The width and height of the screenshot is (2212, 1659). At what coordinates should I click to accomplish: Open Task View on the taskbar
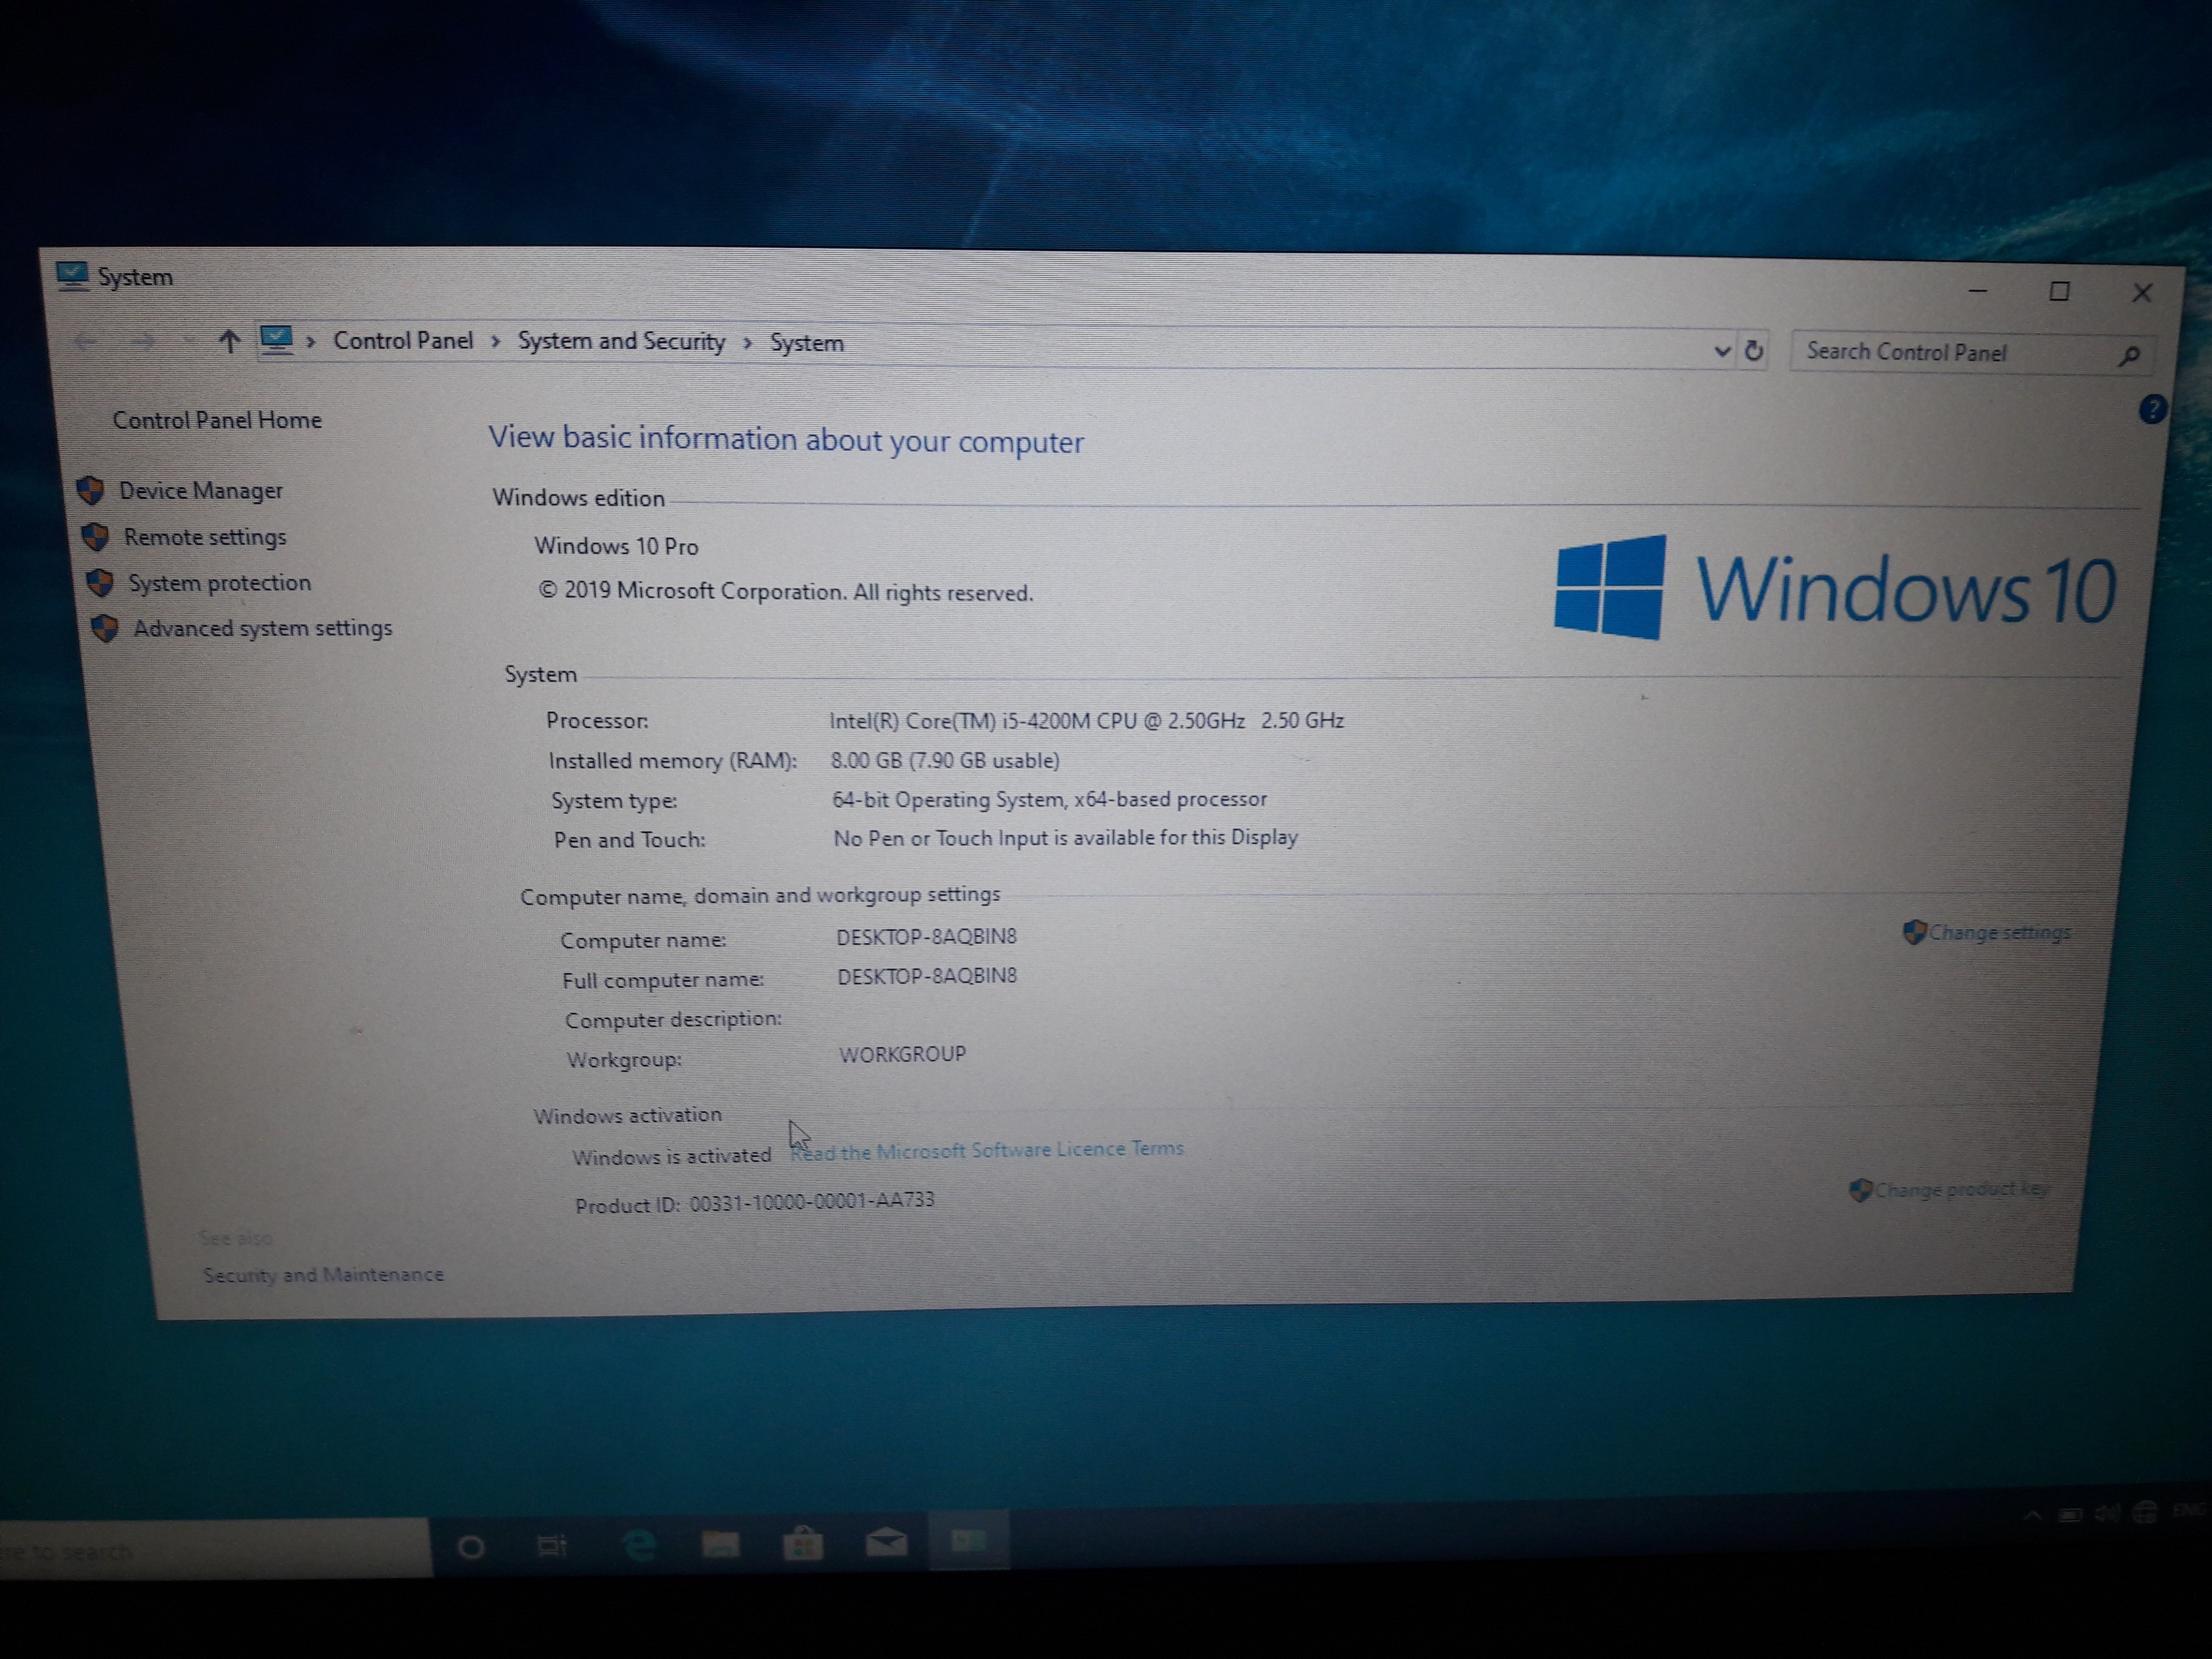pyautogui.click(x=552, y=1546)
